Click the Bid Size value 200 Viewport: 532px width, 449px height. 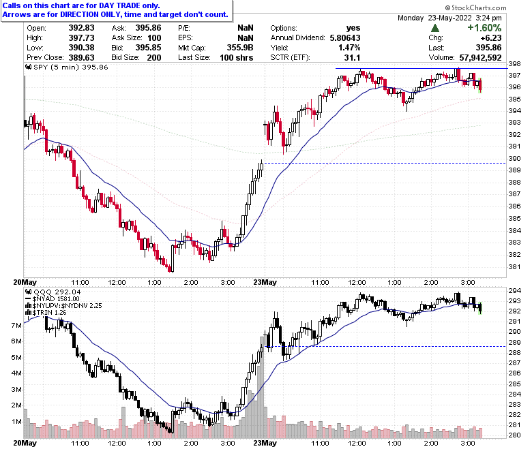154,58
